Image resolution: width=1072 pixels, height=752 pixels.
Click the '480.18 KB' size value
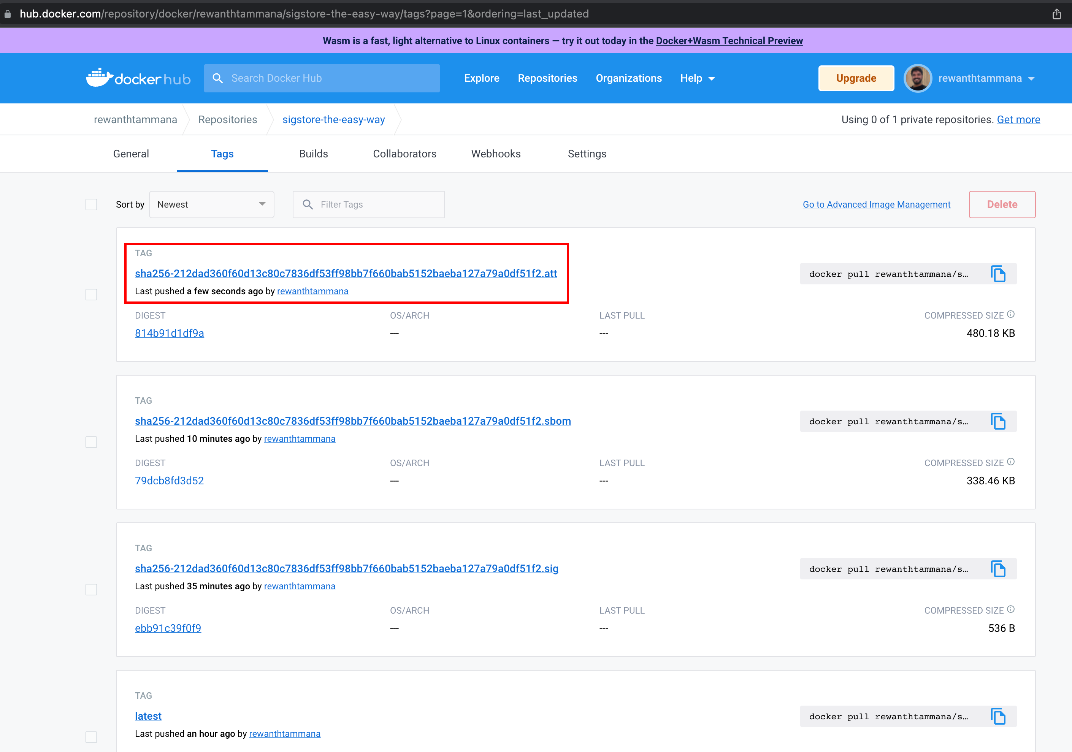pos(991,333)
